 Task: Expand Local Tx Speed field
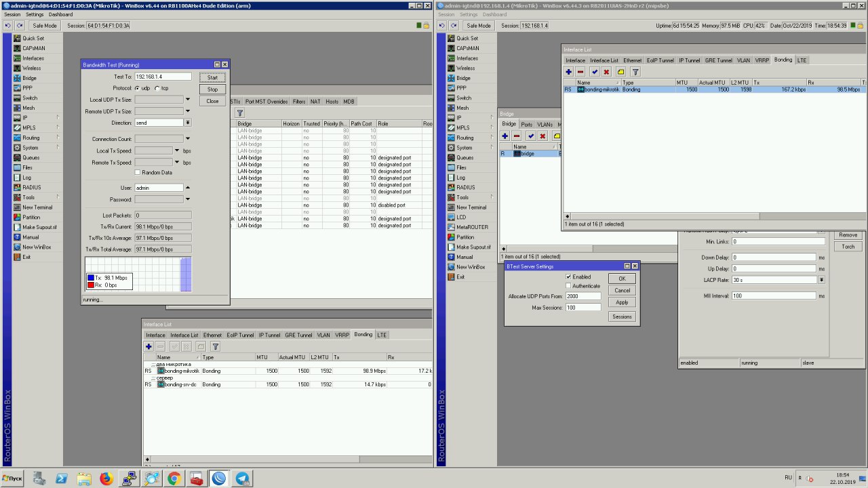(177, 150)
